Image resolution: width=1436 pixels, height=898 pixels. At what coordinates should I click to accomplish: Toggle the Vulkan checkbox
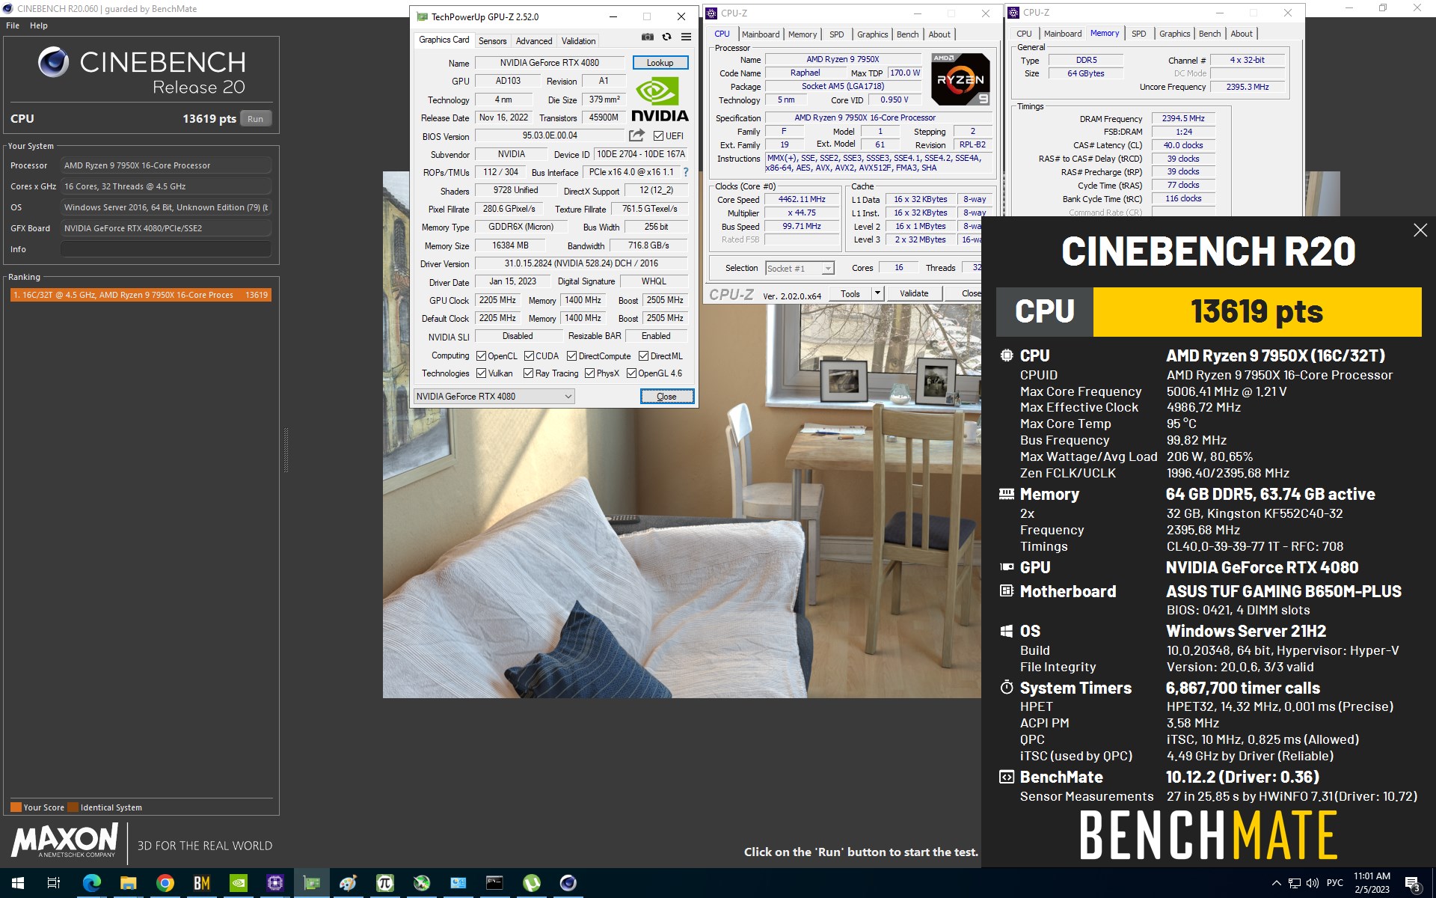[481, 373]
